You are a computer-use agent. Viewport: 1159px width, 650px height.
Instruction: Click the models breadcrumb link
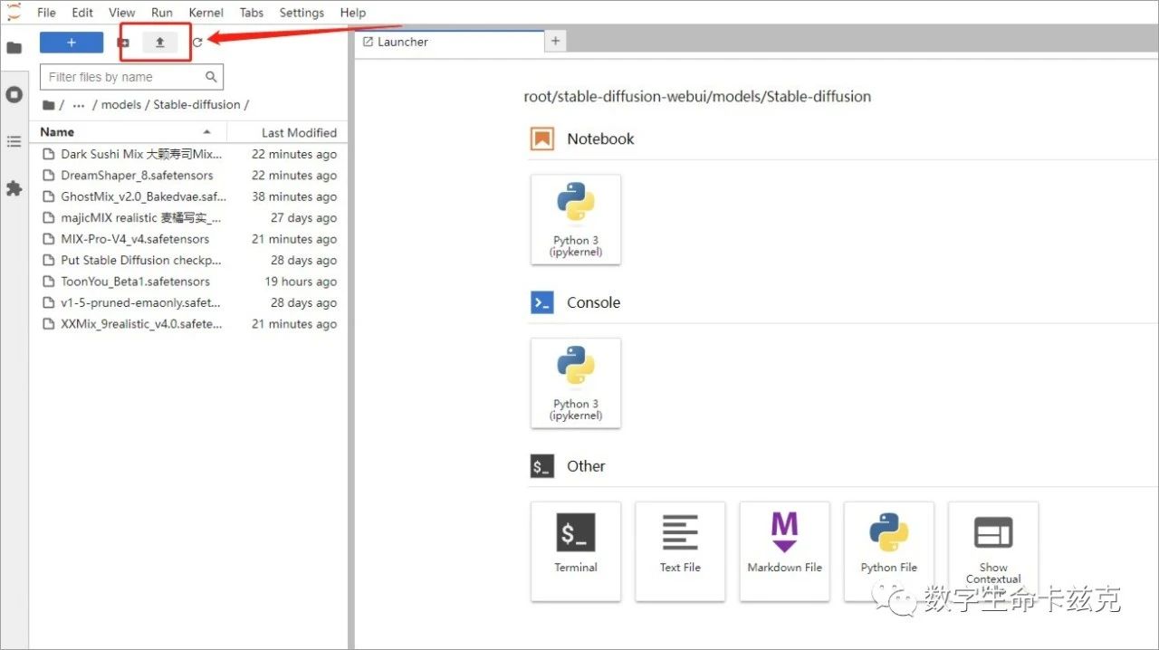coord(121,105)
